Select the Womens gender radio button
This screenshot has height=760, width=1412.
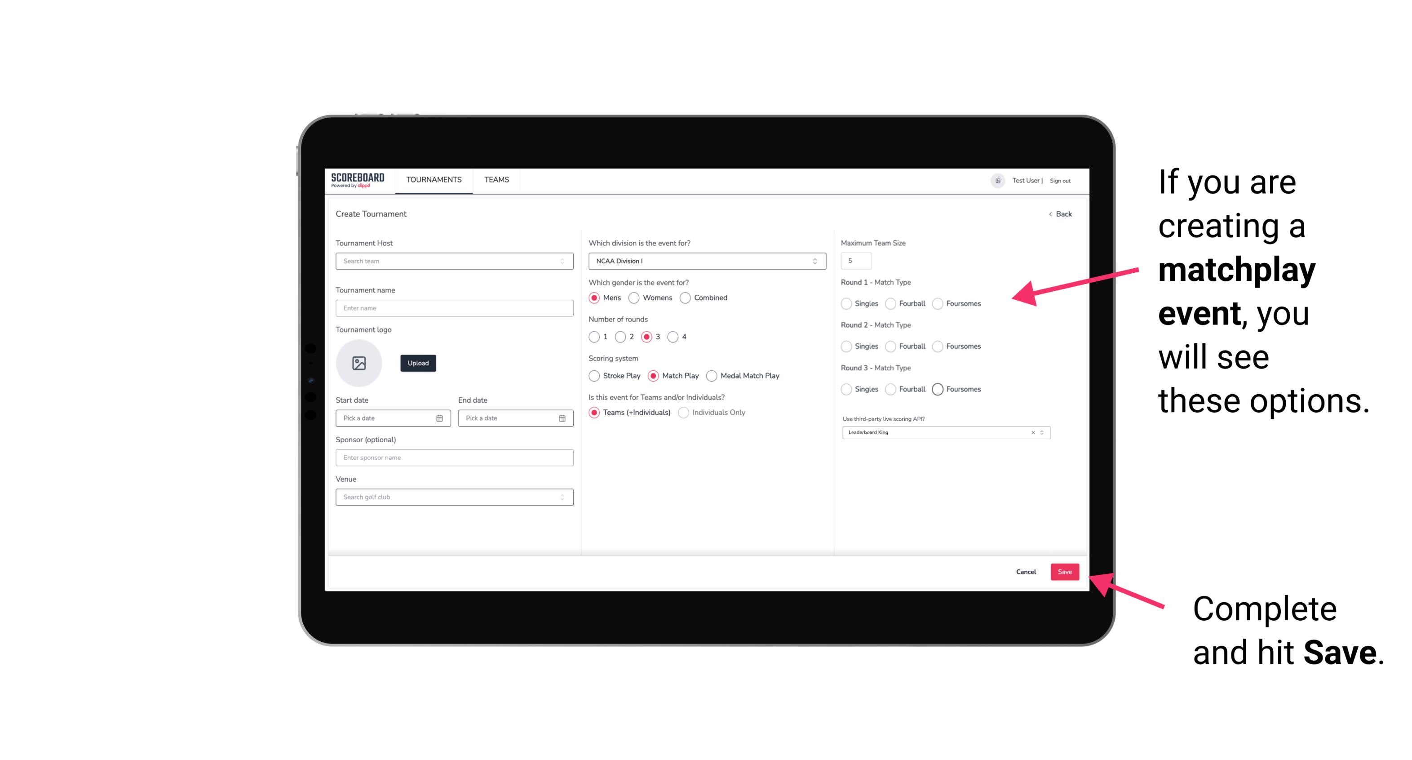click(635, 298)
